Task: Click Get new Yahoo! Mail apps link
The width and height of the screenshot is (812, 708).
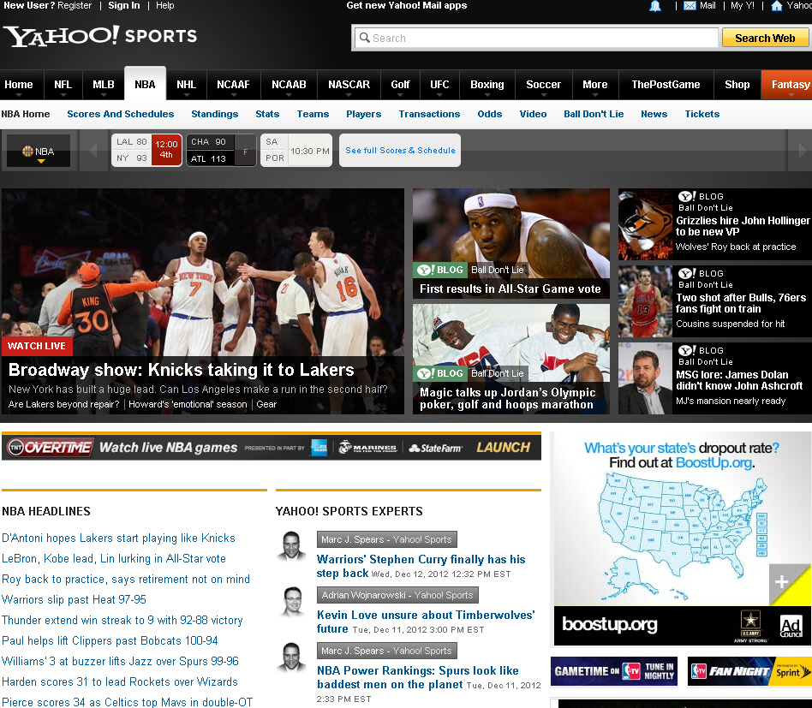Action: pyautogui.click(x=407, y=6)
